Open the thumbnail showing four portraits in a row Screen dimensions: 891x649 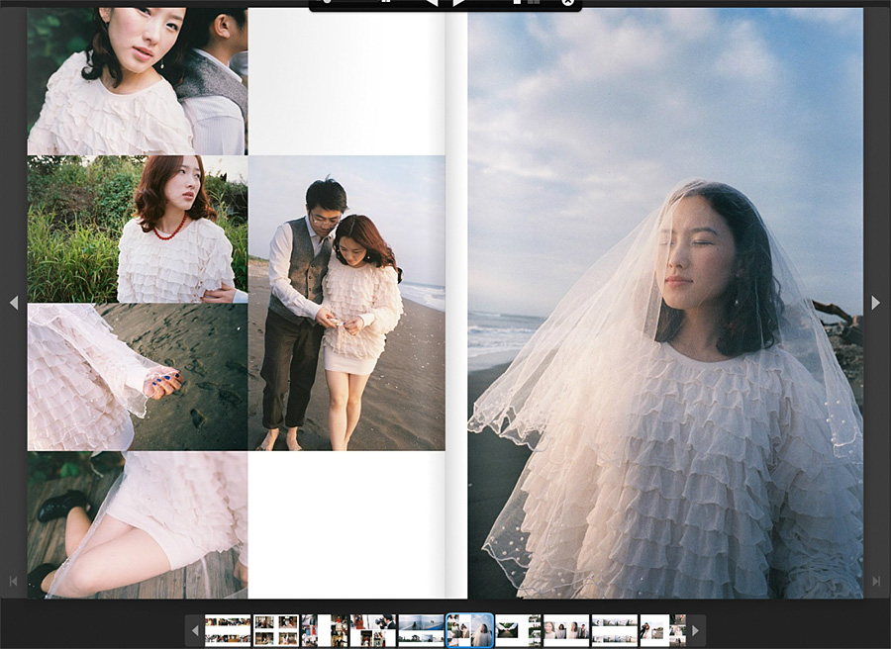click(566, 630)
